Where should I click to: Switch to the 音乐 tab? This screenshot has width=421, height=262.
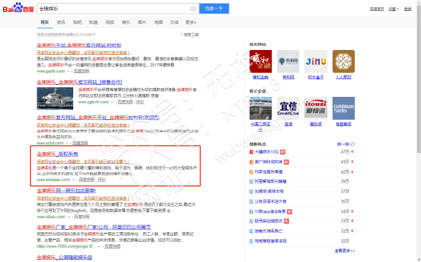(x=126, y=23)
